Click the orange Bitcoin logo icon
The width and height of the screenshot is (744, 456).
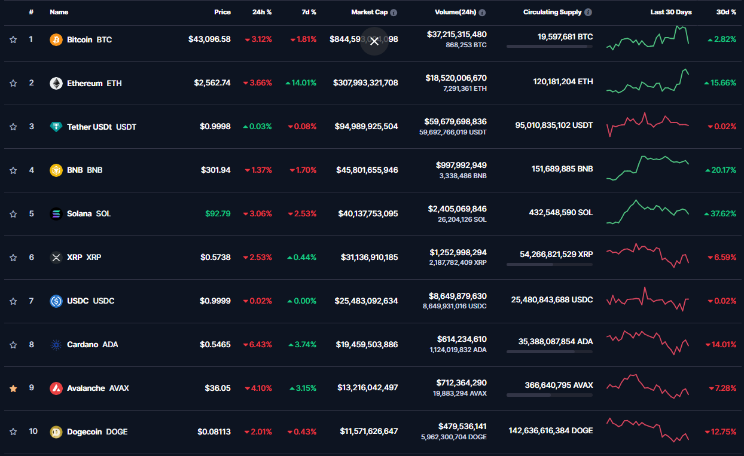point(56,39)
